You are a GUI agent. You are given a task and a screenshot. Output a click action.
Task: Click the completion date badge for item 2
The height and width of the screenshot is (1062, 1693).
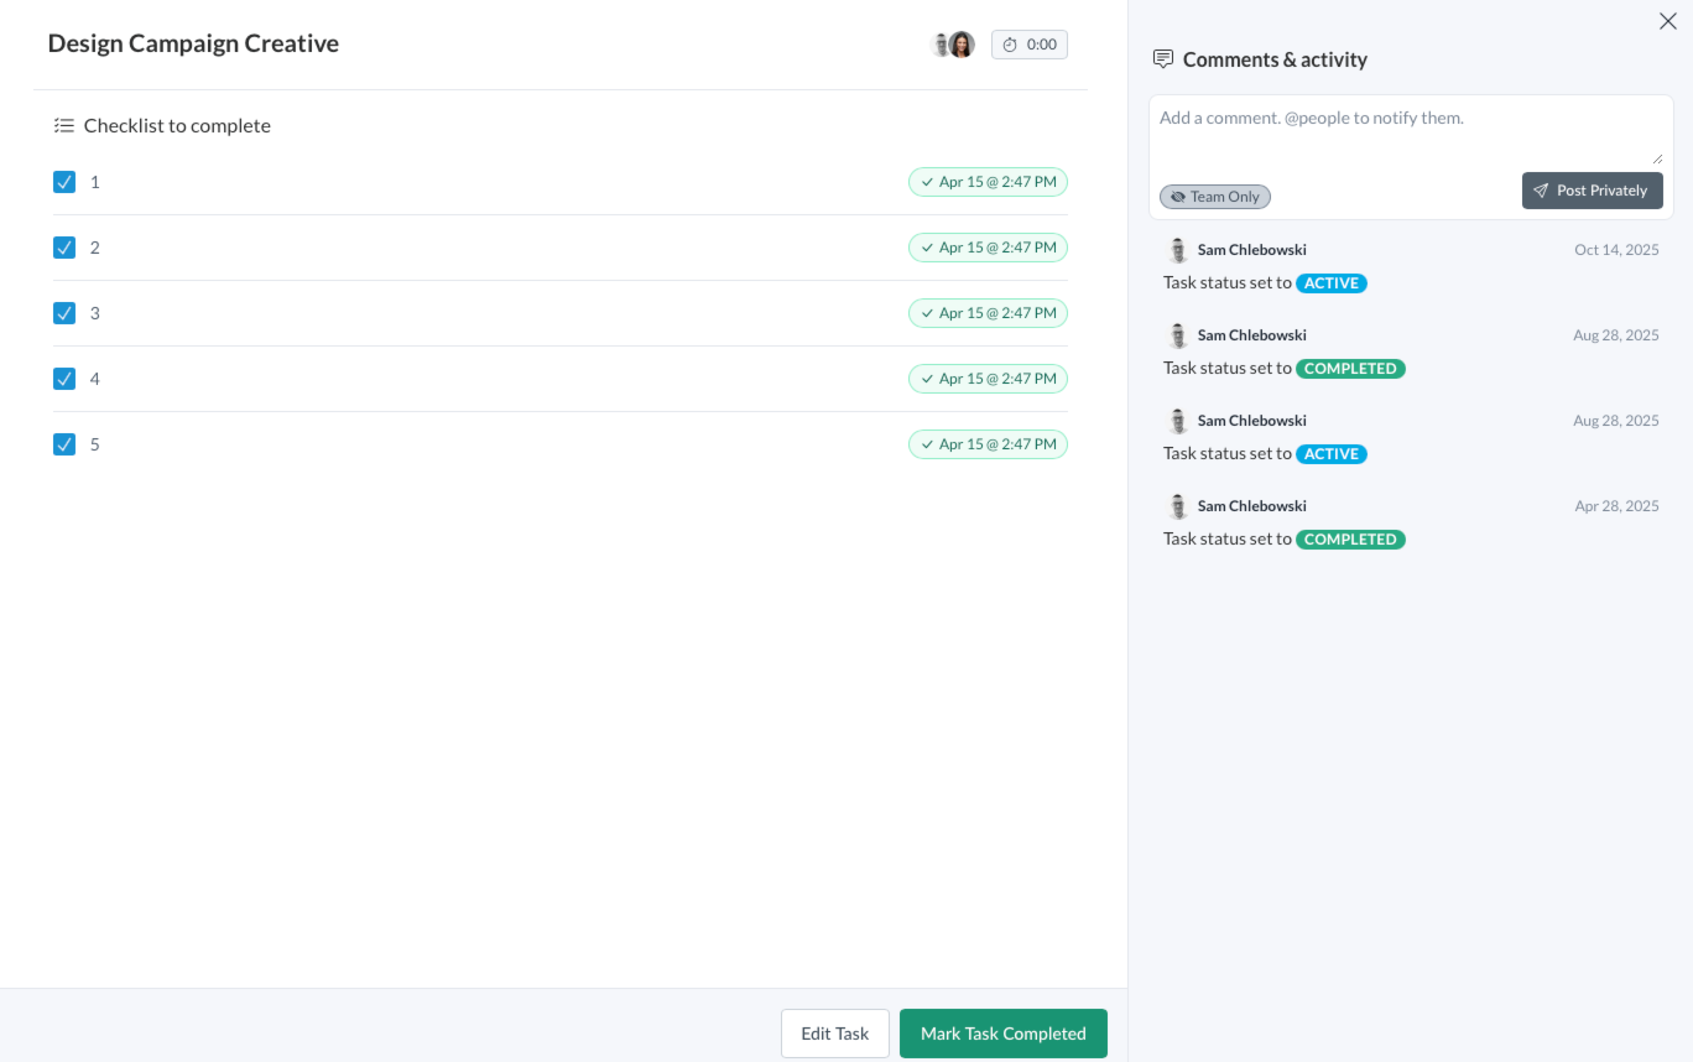(988, 247)
